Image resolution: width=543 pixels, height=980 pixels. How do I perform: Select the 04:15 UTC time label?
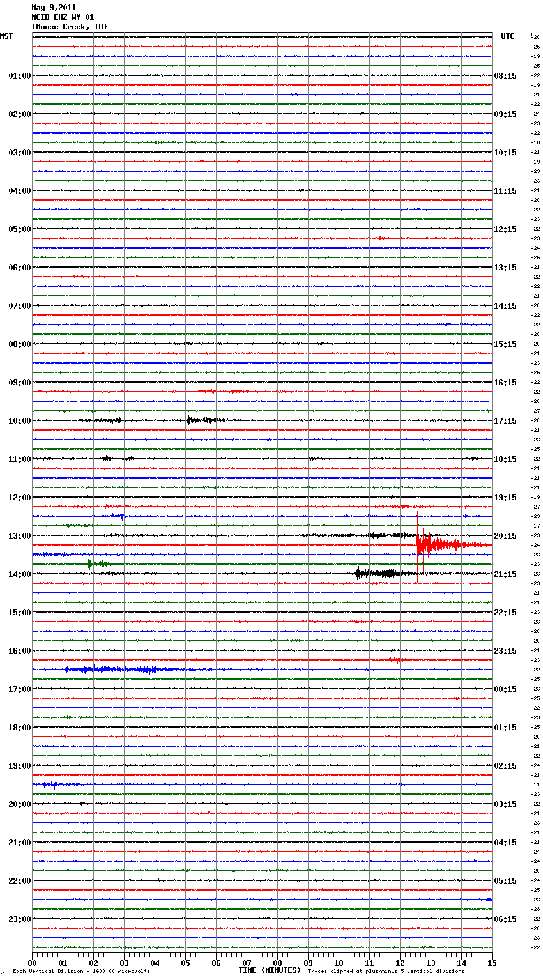505,842
